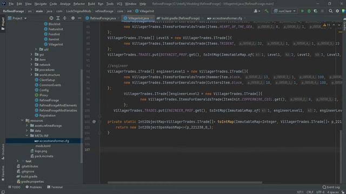This screenshot has height=194, width=346.
Task: Open the user account icon dropdown
Action: point(257,11)
